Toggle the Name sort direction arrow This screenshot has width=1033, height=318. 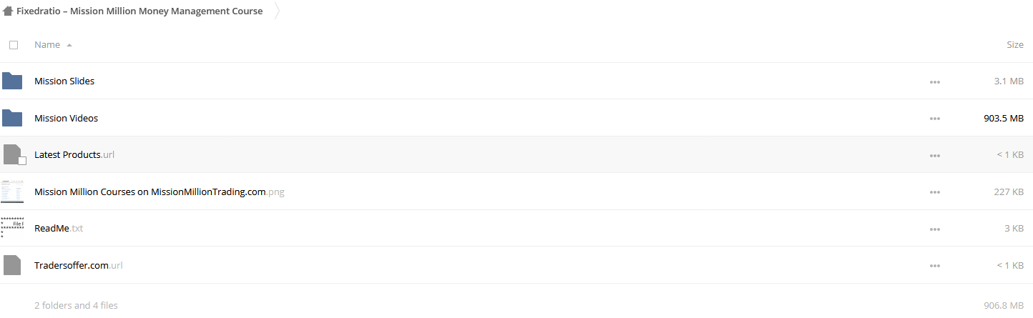pos(69,45)
